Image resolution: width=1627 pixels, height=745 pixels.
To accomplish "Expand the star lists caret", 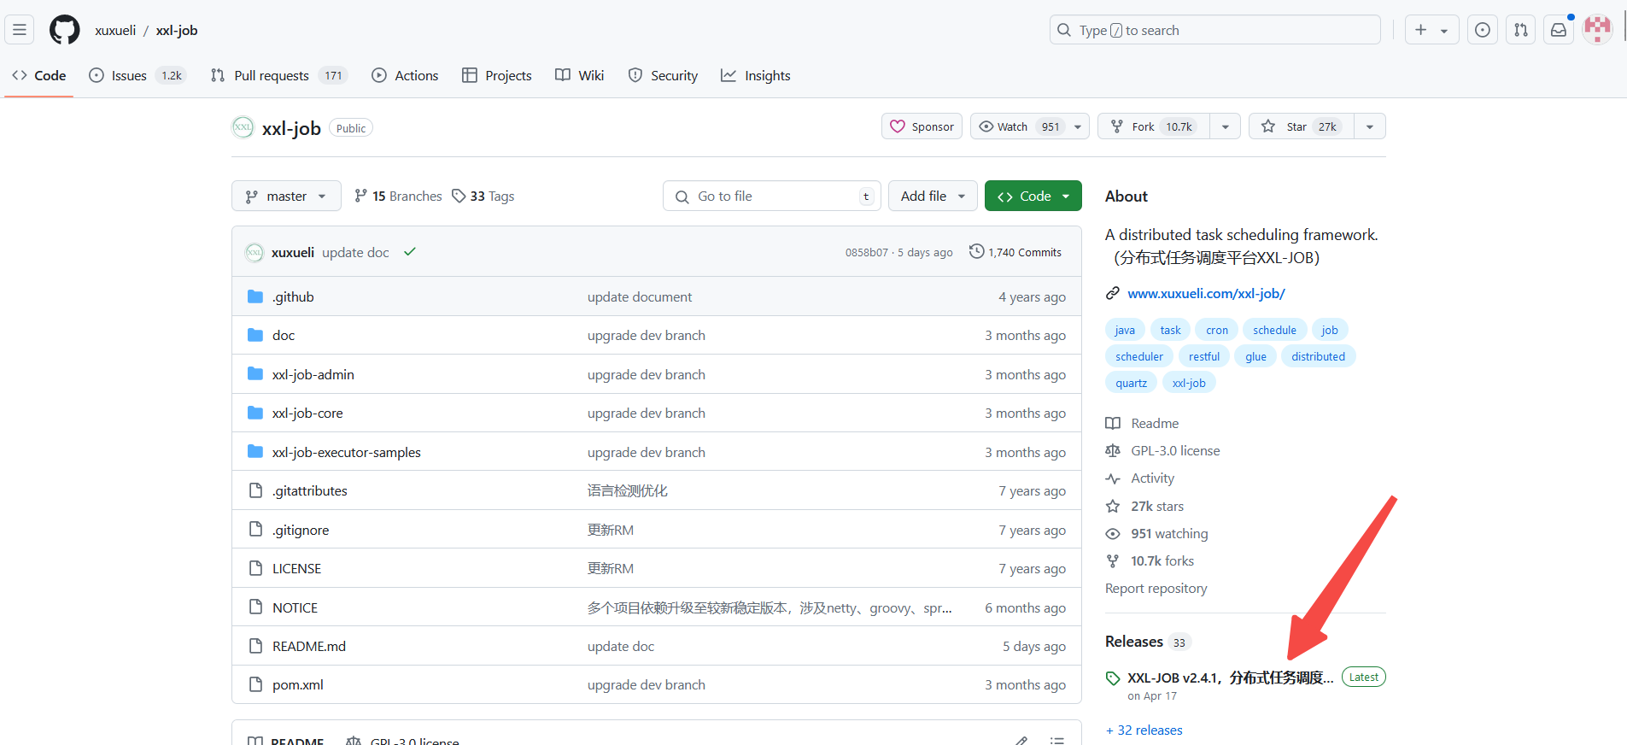I will pyautogui.click(x=1370, y=126).
